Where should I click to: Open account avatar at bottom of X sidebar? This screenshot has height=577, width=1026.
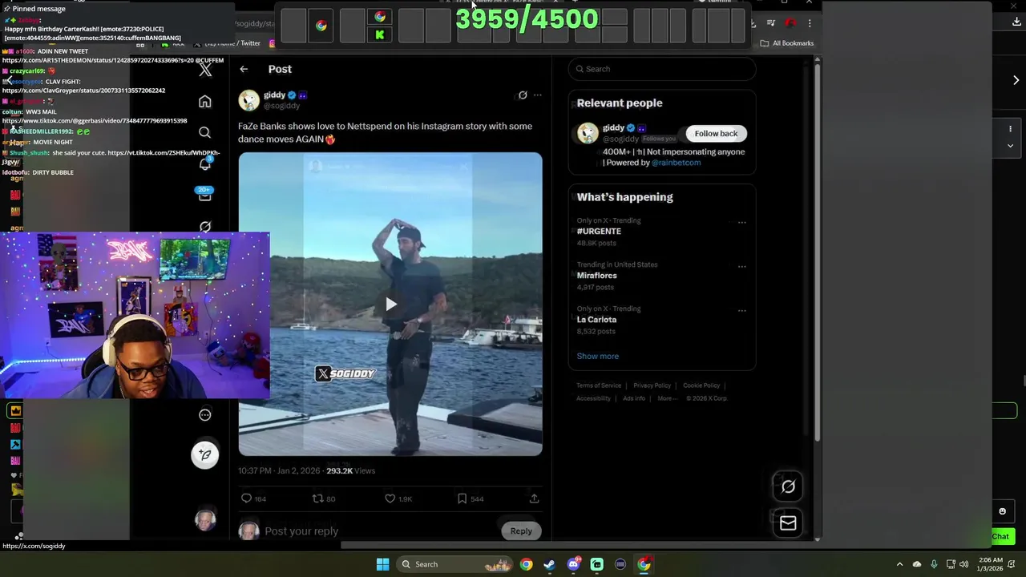205,519
